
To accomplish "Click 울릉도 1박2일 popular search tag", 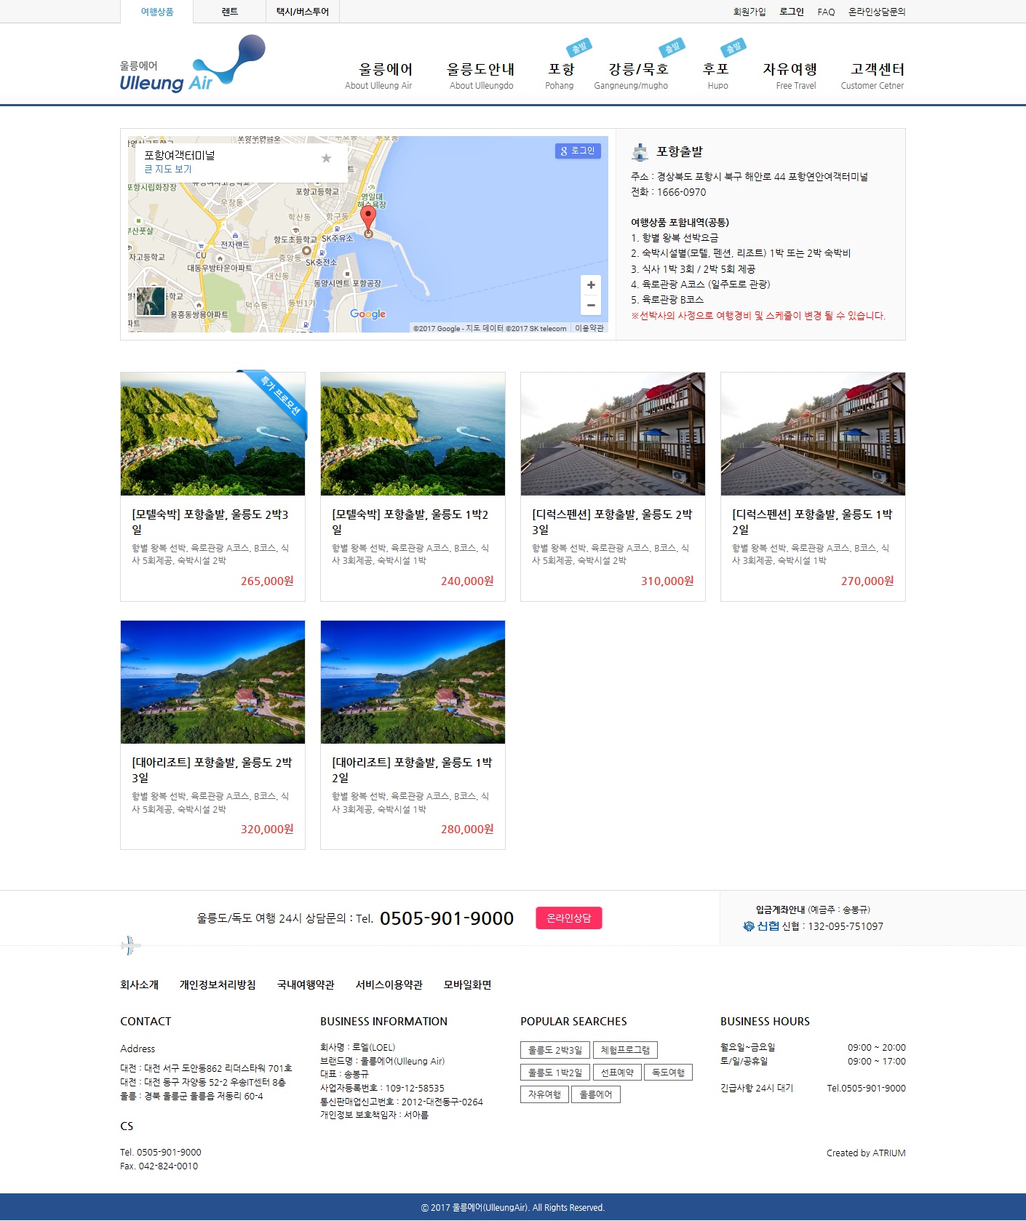I will pyautogui.click(x=554, y=1072).
